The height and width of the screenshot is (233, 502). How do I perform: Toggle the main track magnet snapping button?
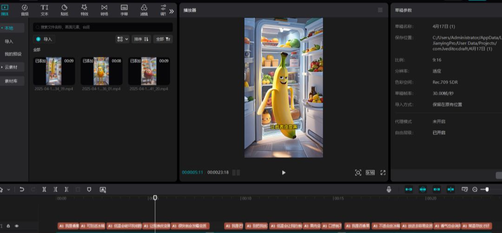click(409, 189)
